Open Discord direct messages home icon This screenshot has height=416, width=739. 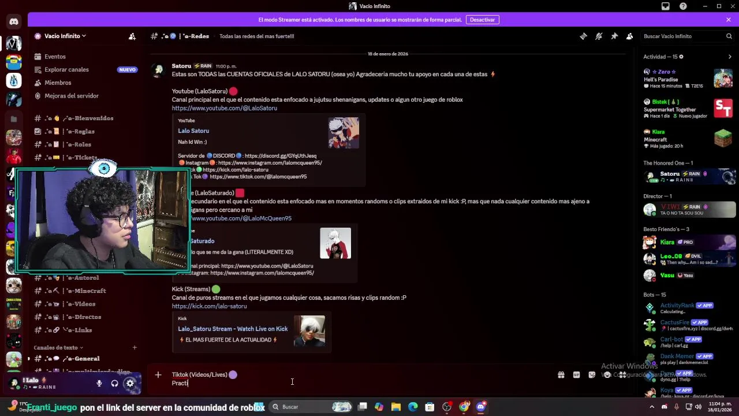[x=14, y=22]
